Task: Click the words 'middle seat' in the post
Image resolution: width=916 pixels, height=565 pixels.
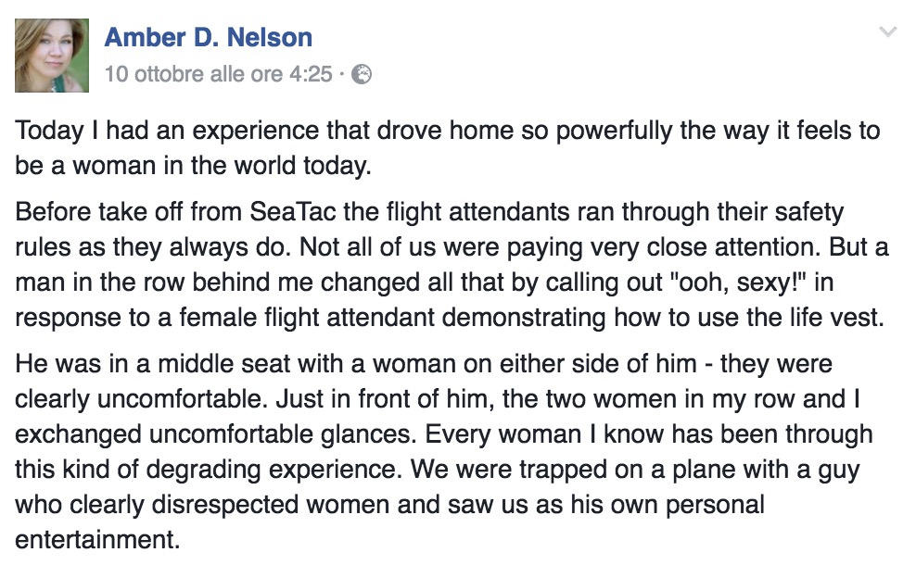Action: click(197, 362)
